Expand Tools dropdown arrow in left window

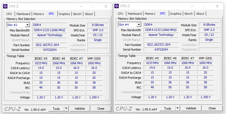66,109
